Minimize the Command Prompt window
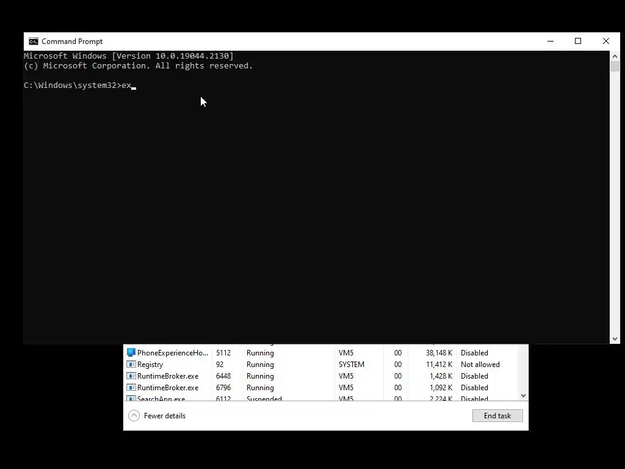The height and width of the screenshot is (469, 625). [551, 41]
